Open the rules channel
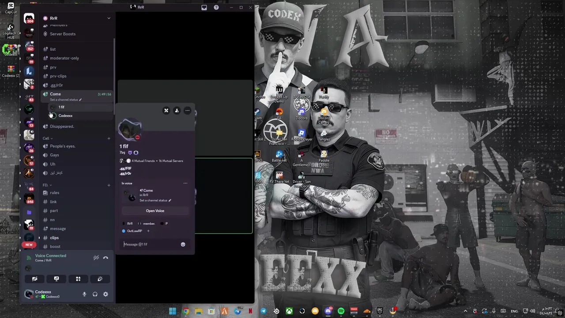Image resolution: width=565 pixels, height=318 pixels. point(55,193)
